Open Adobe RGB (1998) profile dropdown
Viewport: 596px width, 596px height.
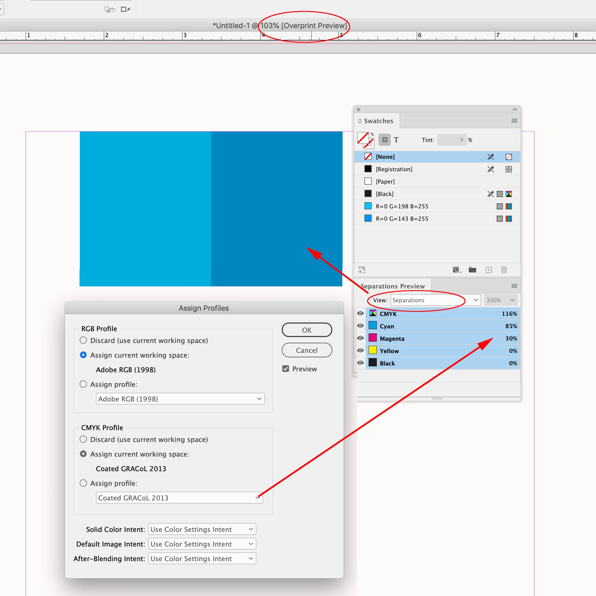(180, 399)
